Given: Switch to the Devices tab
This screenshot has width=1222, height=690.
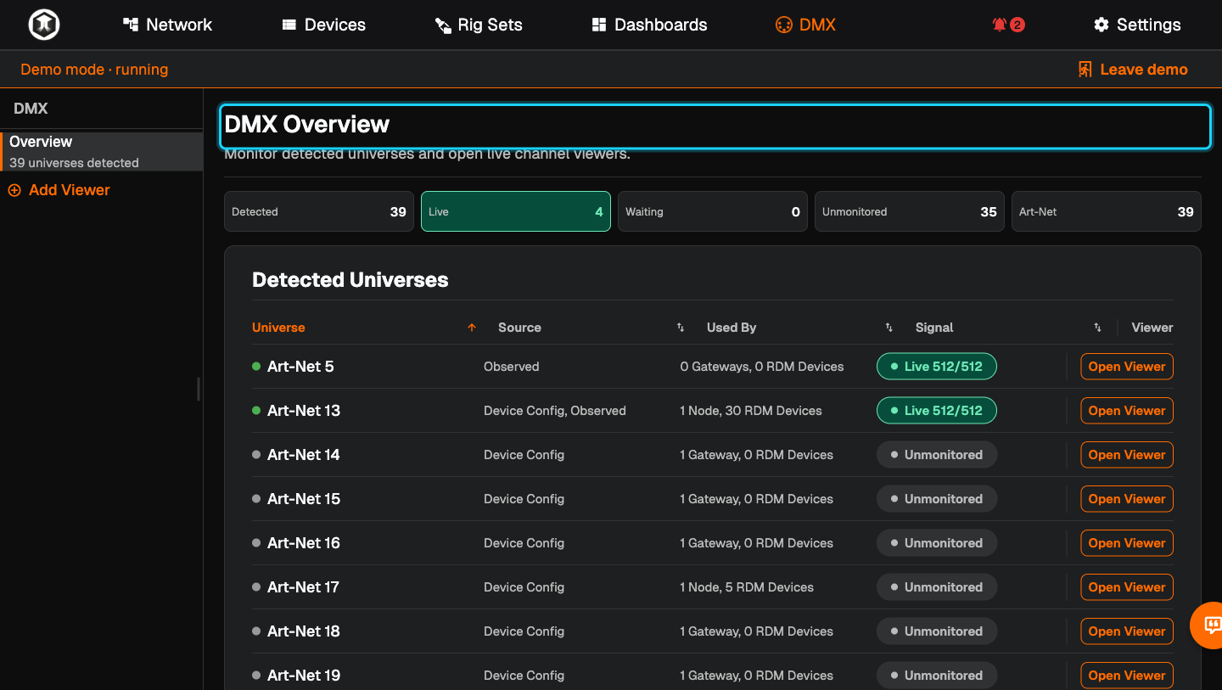Looking at the screenshot, I should [x=323, y=25].
